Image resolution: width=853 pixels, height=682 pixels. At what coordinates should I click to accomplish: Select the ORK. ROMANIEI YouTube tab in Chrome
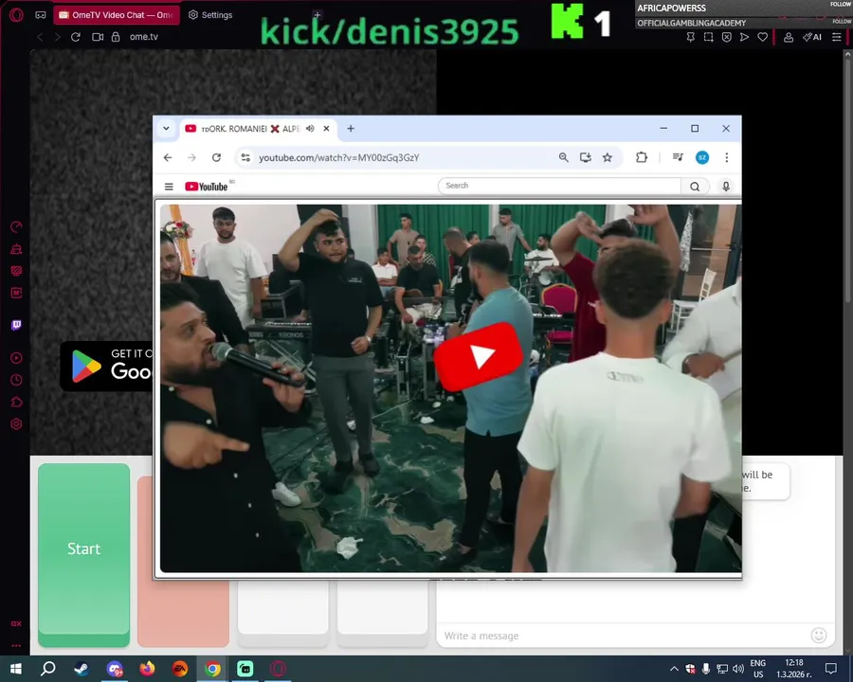249,129
